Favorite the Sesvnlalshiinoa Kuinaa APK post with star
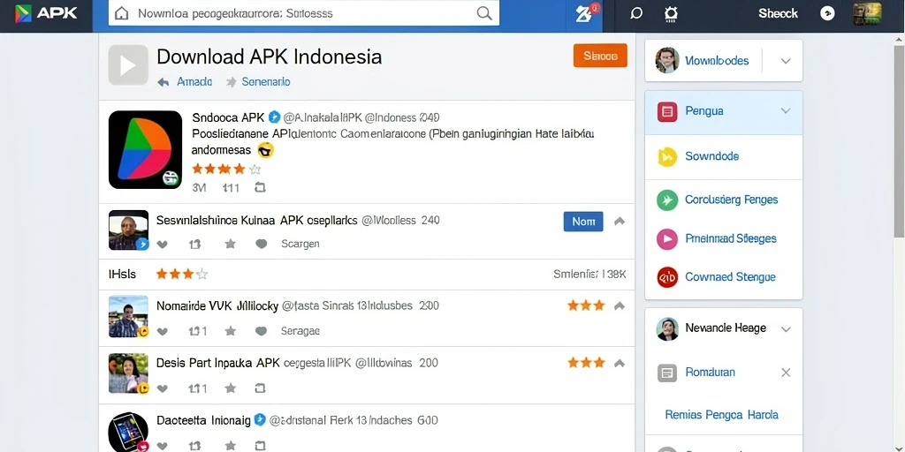905x452 pixels. pos(231,244)
